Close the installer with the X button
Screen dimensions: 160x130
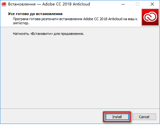tap(152, 4)
